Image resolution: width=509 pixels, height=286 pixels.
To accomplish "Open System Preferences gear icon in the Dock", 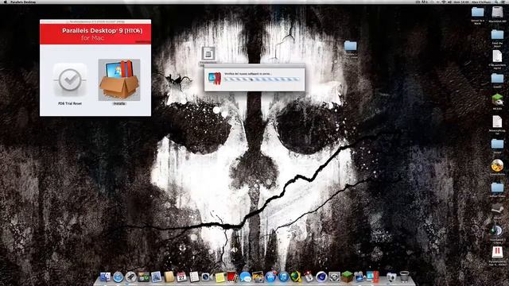I will pos(334,277).
